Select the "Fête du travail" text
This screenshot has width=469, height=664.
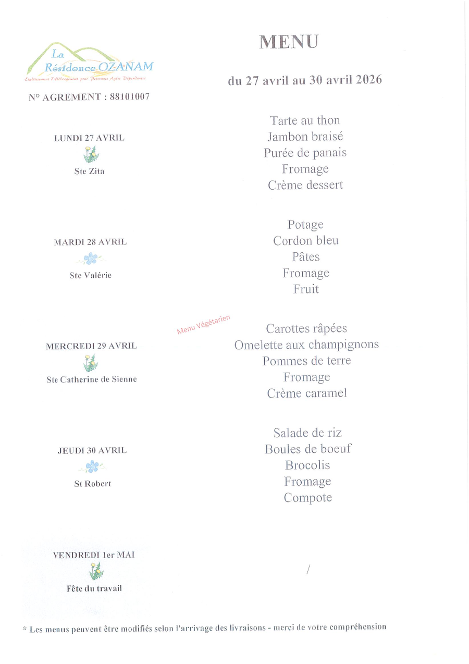click(x=94, y=588)
